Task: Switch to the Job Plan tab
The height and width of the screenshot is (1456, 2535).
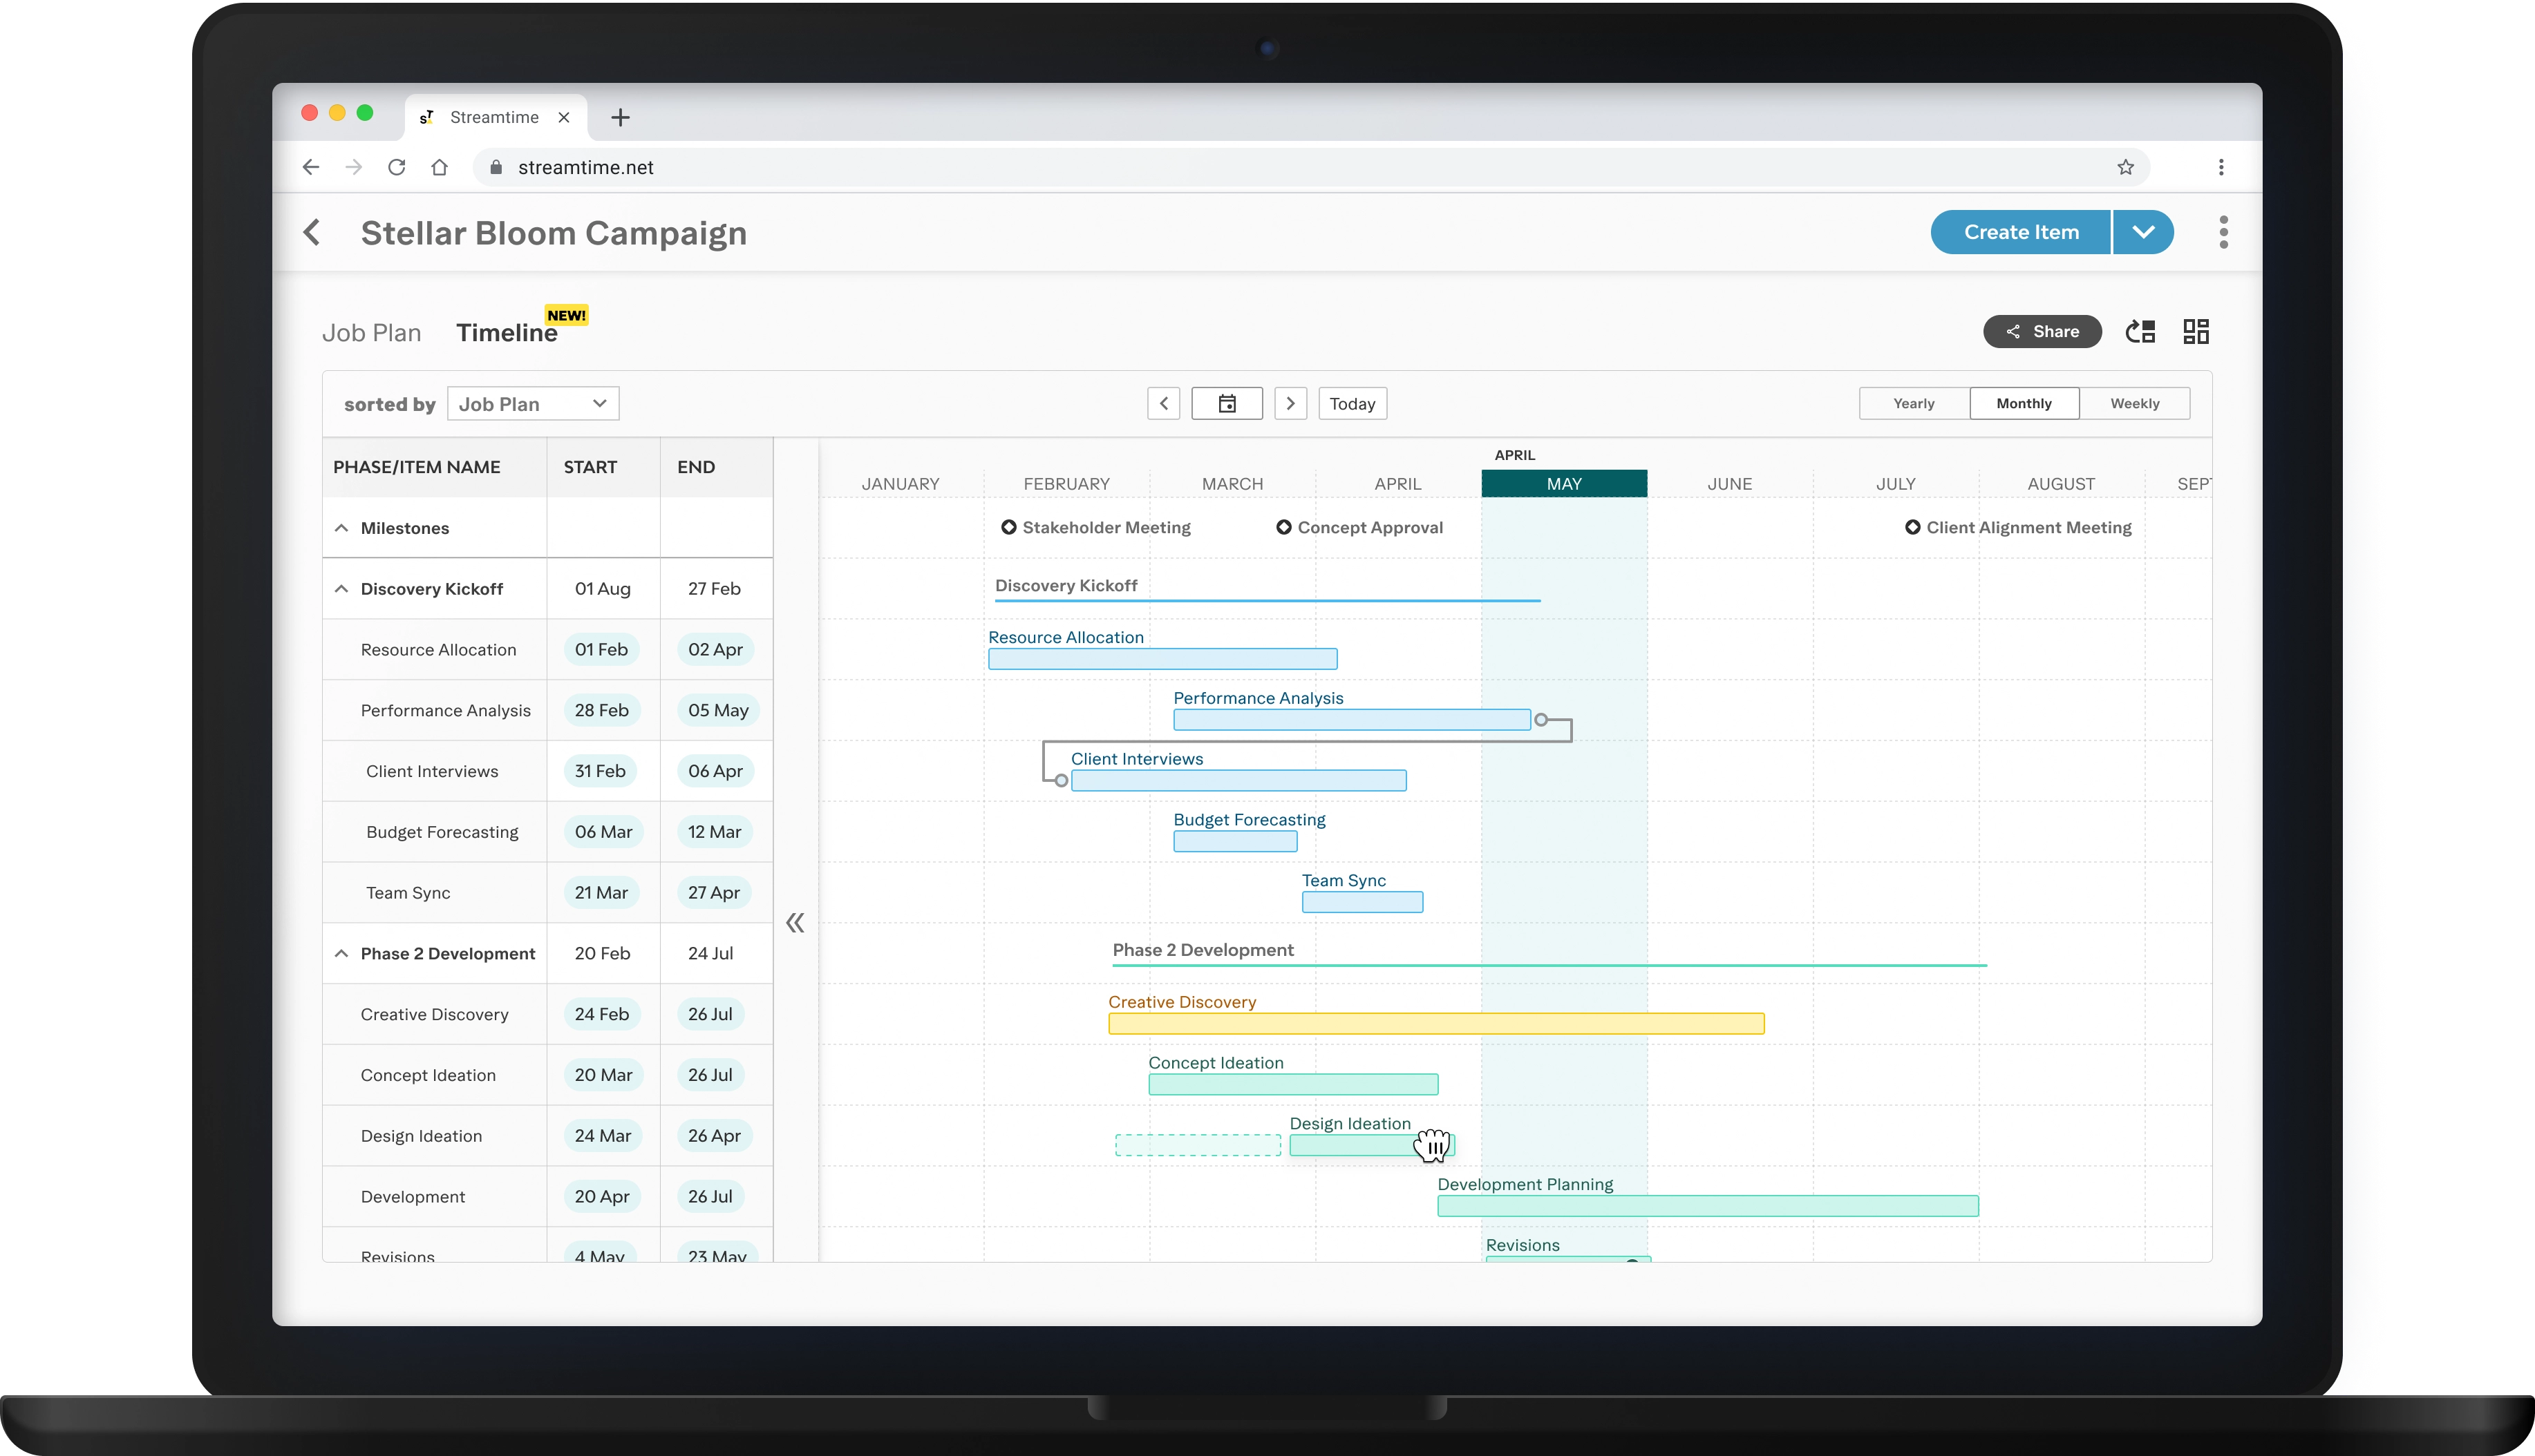Action: 371,333
